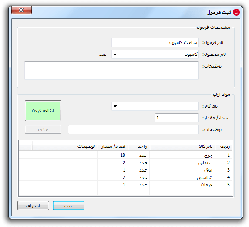Screen dimensions: 249x227
Task: Select the شاسی row in table
Action: 126,177
